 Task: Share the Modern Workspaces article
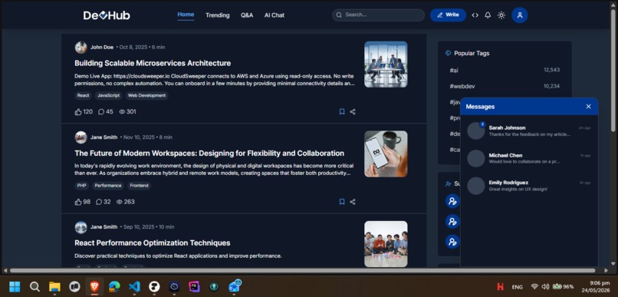coord(353,202)
